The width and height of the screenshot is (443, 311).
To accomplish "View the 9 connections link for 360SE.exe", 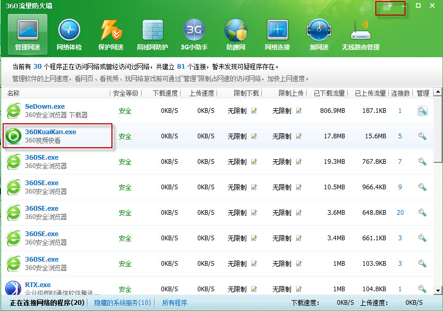I will point(400,187).
